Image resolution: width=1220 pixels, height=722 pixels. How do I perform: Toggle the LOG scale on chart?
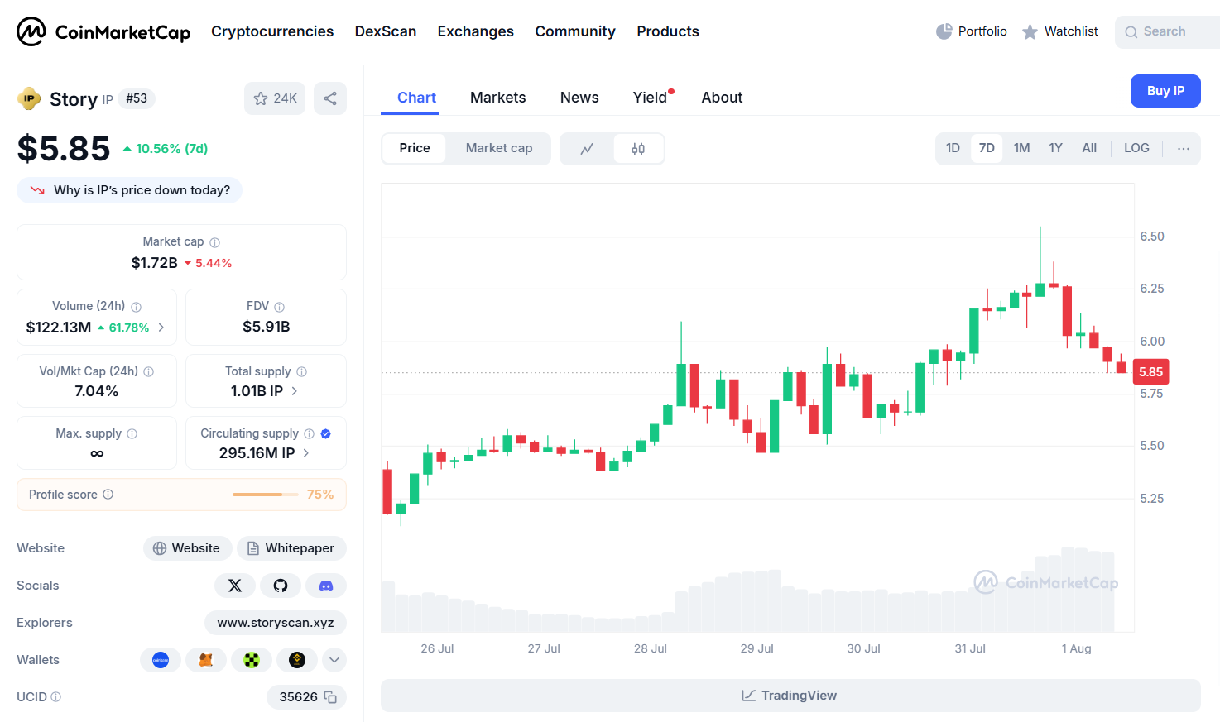tap(1136, 148)
